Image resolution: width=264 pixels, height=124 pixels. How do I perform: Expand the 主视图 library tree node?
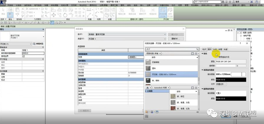[146, 91]
